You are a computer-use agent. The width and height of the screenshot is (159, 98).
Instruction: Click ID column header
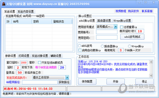point(8,22)
